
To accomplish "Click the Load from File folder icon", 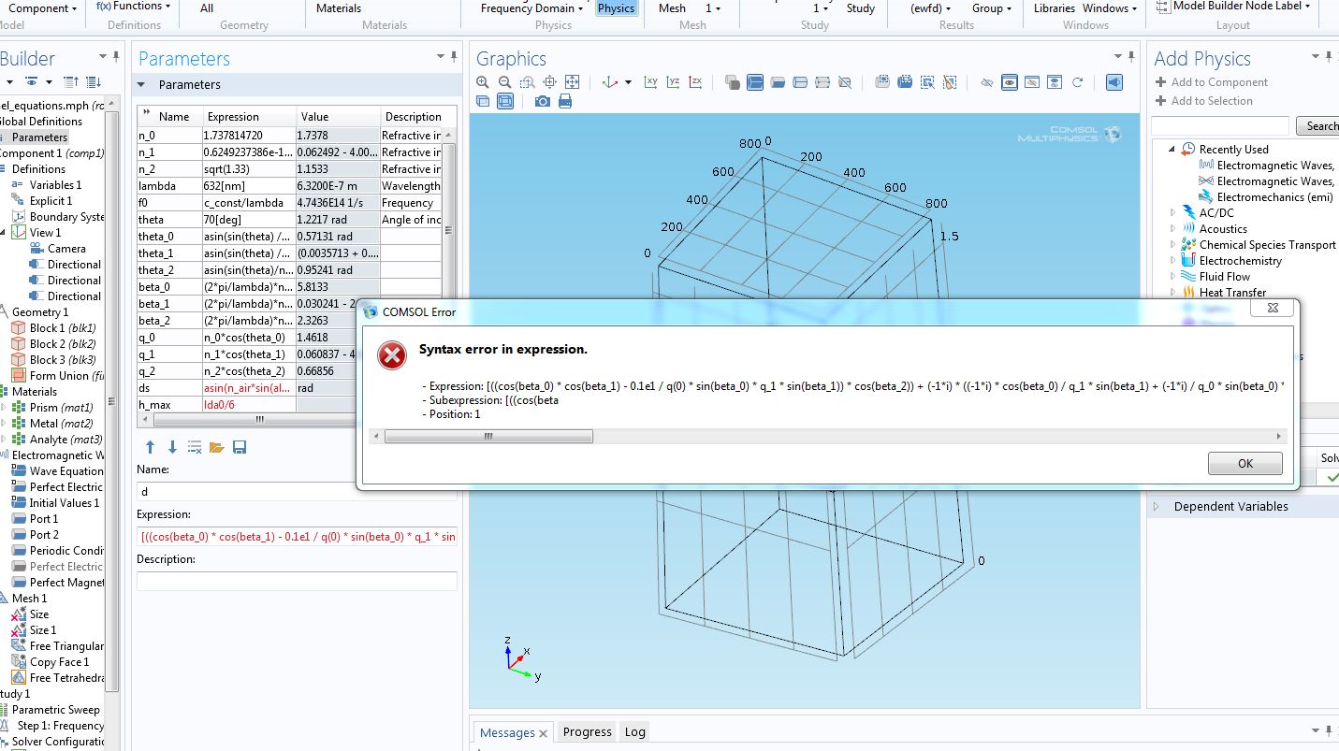I will [217, 447].
